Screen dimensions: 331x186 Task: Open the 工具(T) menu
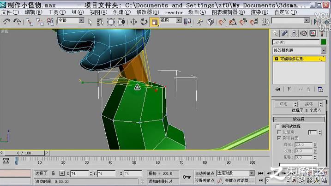(x=57, y=12)
